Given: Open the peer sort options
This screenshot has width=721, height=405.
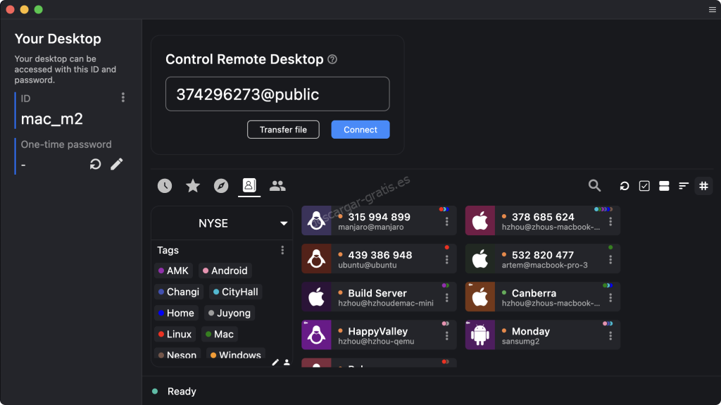Looking at the screenshot, I should point(684,186).
